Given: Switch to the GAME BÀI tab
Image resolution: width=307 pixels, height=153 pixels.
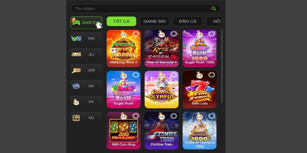Looking at the screenshot, I should coord(155,21).
